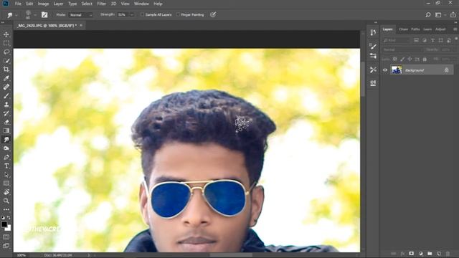Open the File menu
Screen dimensions: 459x258
point(18,4)
